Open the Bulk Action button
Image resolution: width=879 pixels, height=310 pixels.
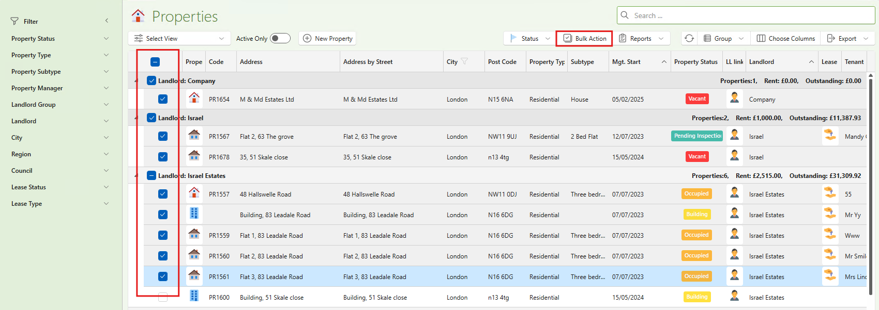pos(584,38)
